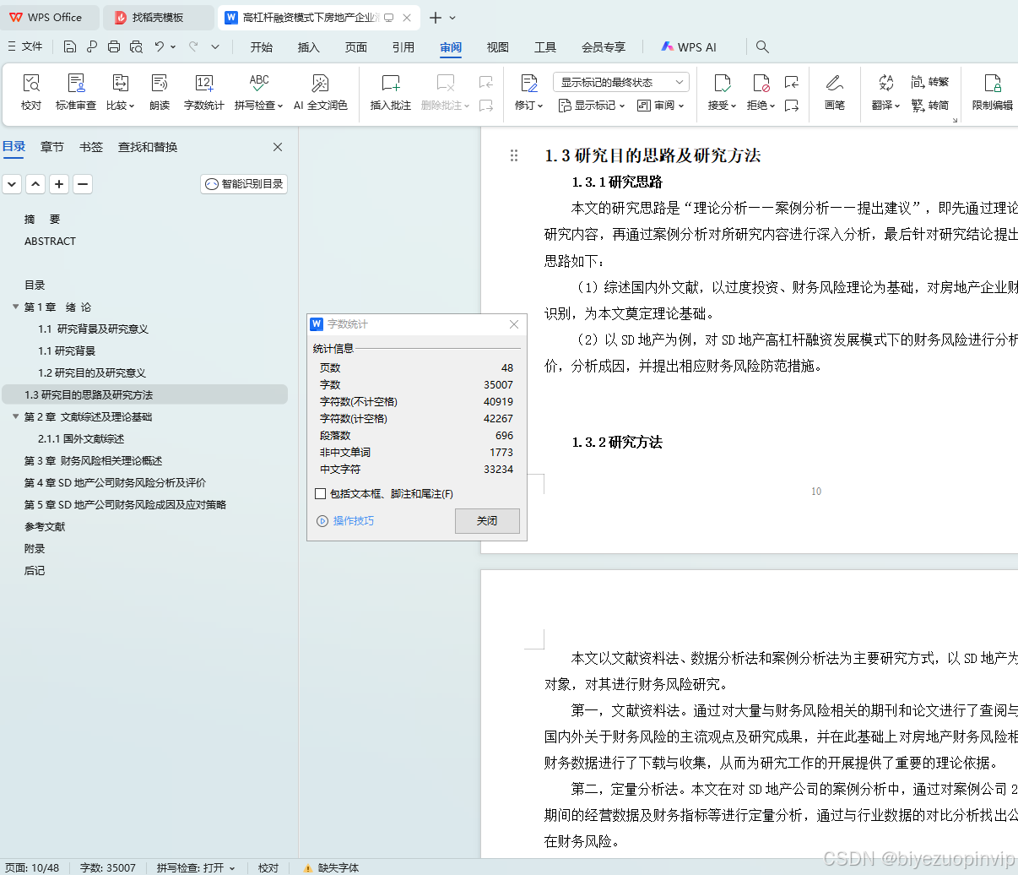Screen dimensions: 1018x875
Task: Expand the 拒绝 dropdown
Action: point(761,106)
